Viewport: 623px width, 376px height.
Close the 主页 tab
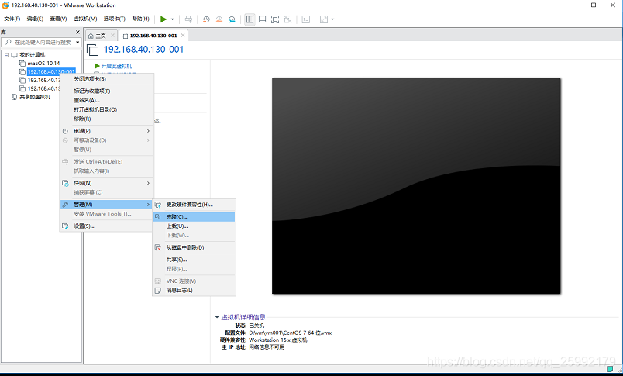coord(112,36)
